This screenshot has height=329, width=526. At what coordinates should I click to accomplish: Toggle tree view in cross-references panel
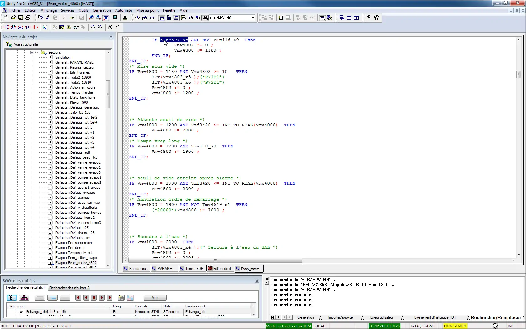[x=12, y=298]
